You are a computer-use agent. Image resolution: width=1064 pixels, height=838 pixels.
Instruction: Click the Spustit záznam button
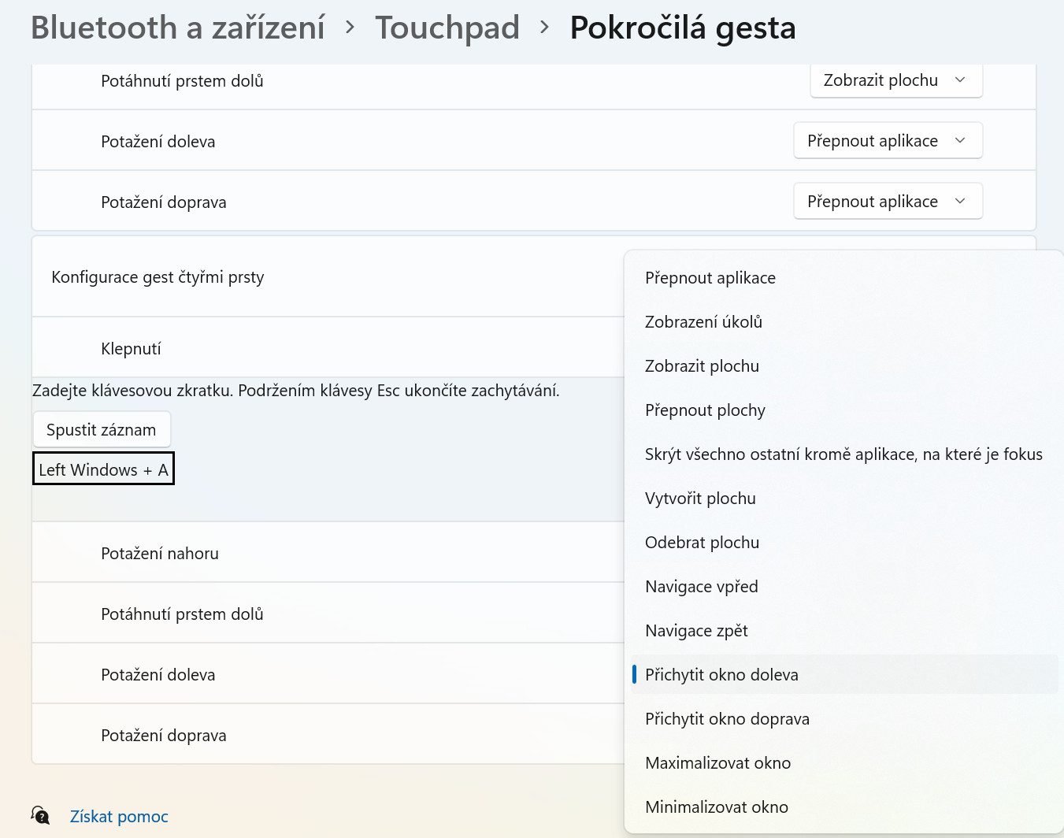pyautogui.click(x=102, y=429)
